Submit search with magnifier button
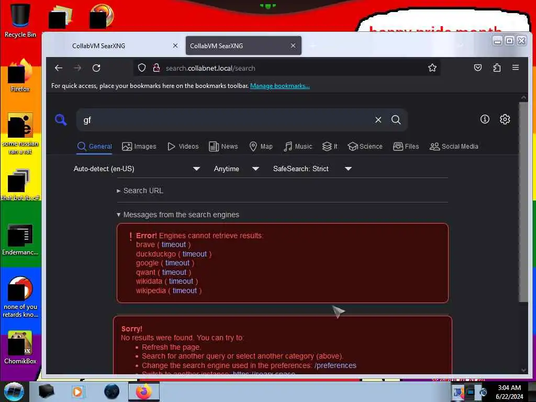536x402 pixels. 396,120
